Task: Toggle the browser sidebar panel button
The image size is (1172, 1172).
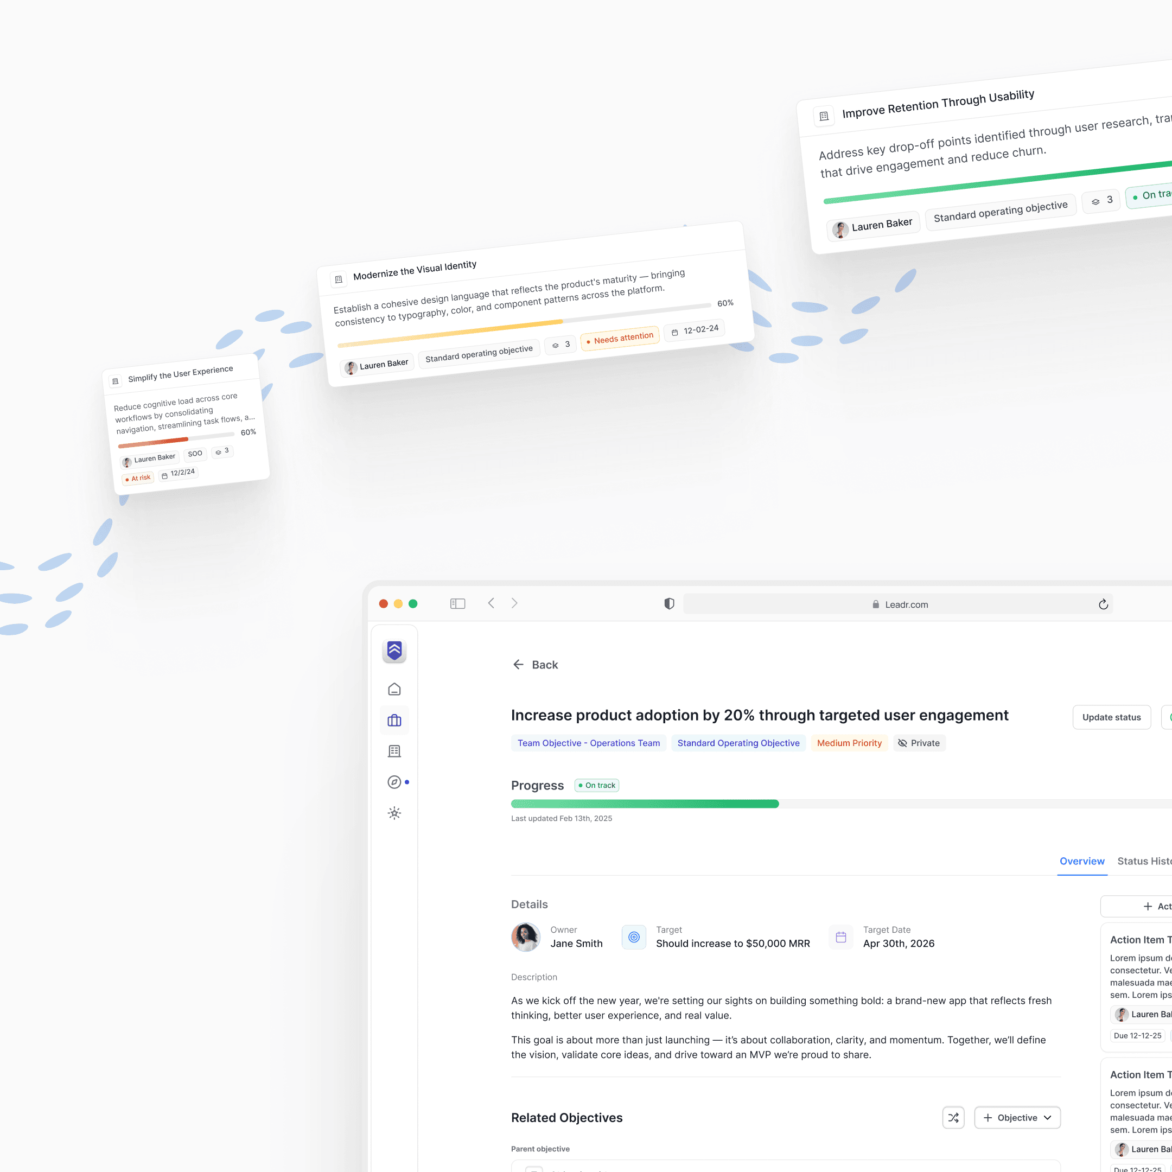Action: (457, 603)
